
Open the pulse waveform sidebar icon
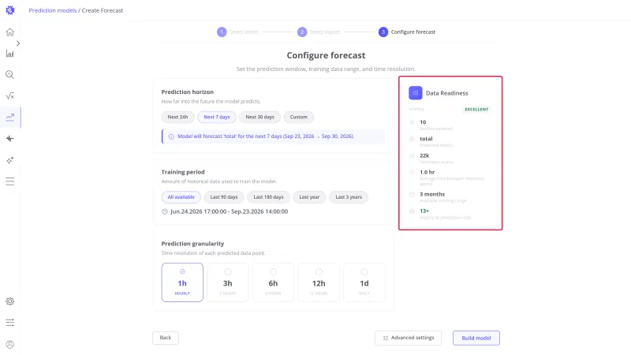pyautogui.click(x=10, y=139)
